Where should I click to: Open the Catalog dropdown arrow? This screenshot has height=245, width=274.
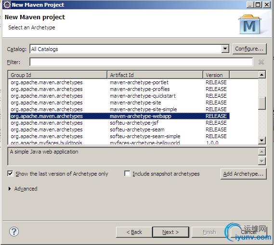tap(225, 49)
